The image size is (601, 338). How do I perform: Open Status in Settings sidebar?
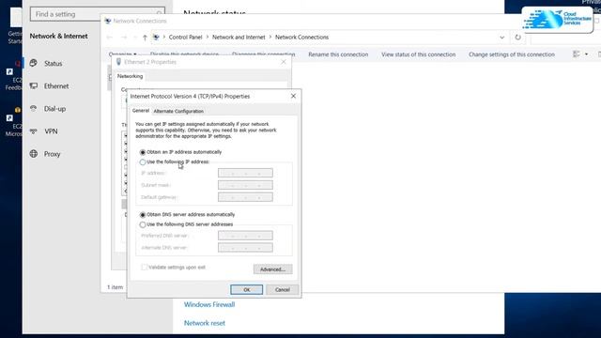53,63
